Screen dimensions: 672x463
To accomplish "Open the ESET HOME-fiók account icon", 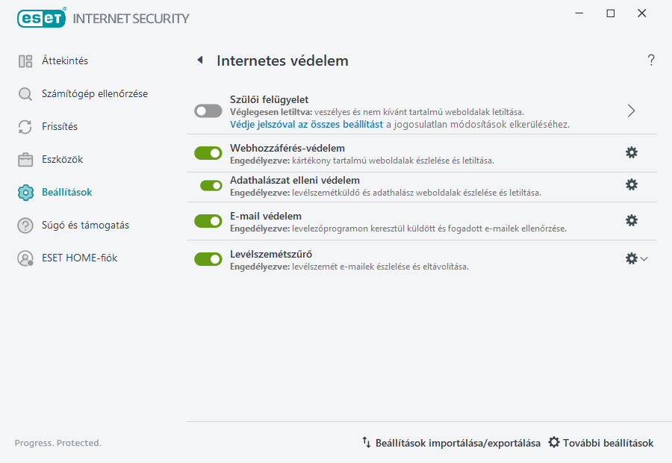I will [25, 259].
